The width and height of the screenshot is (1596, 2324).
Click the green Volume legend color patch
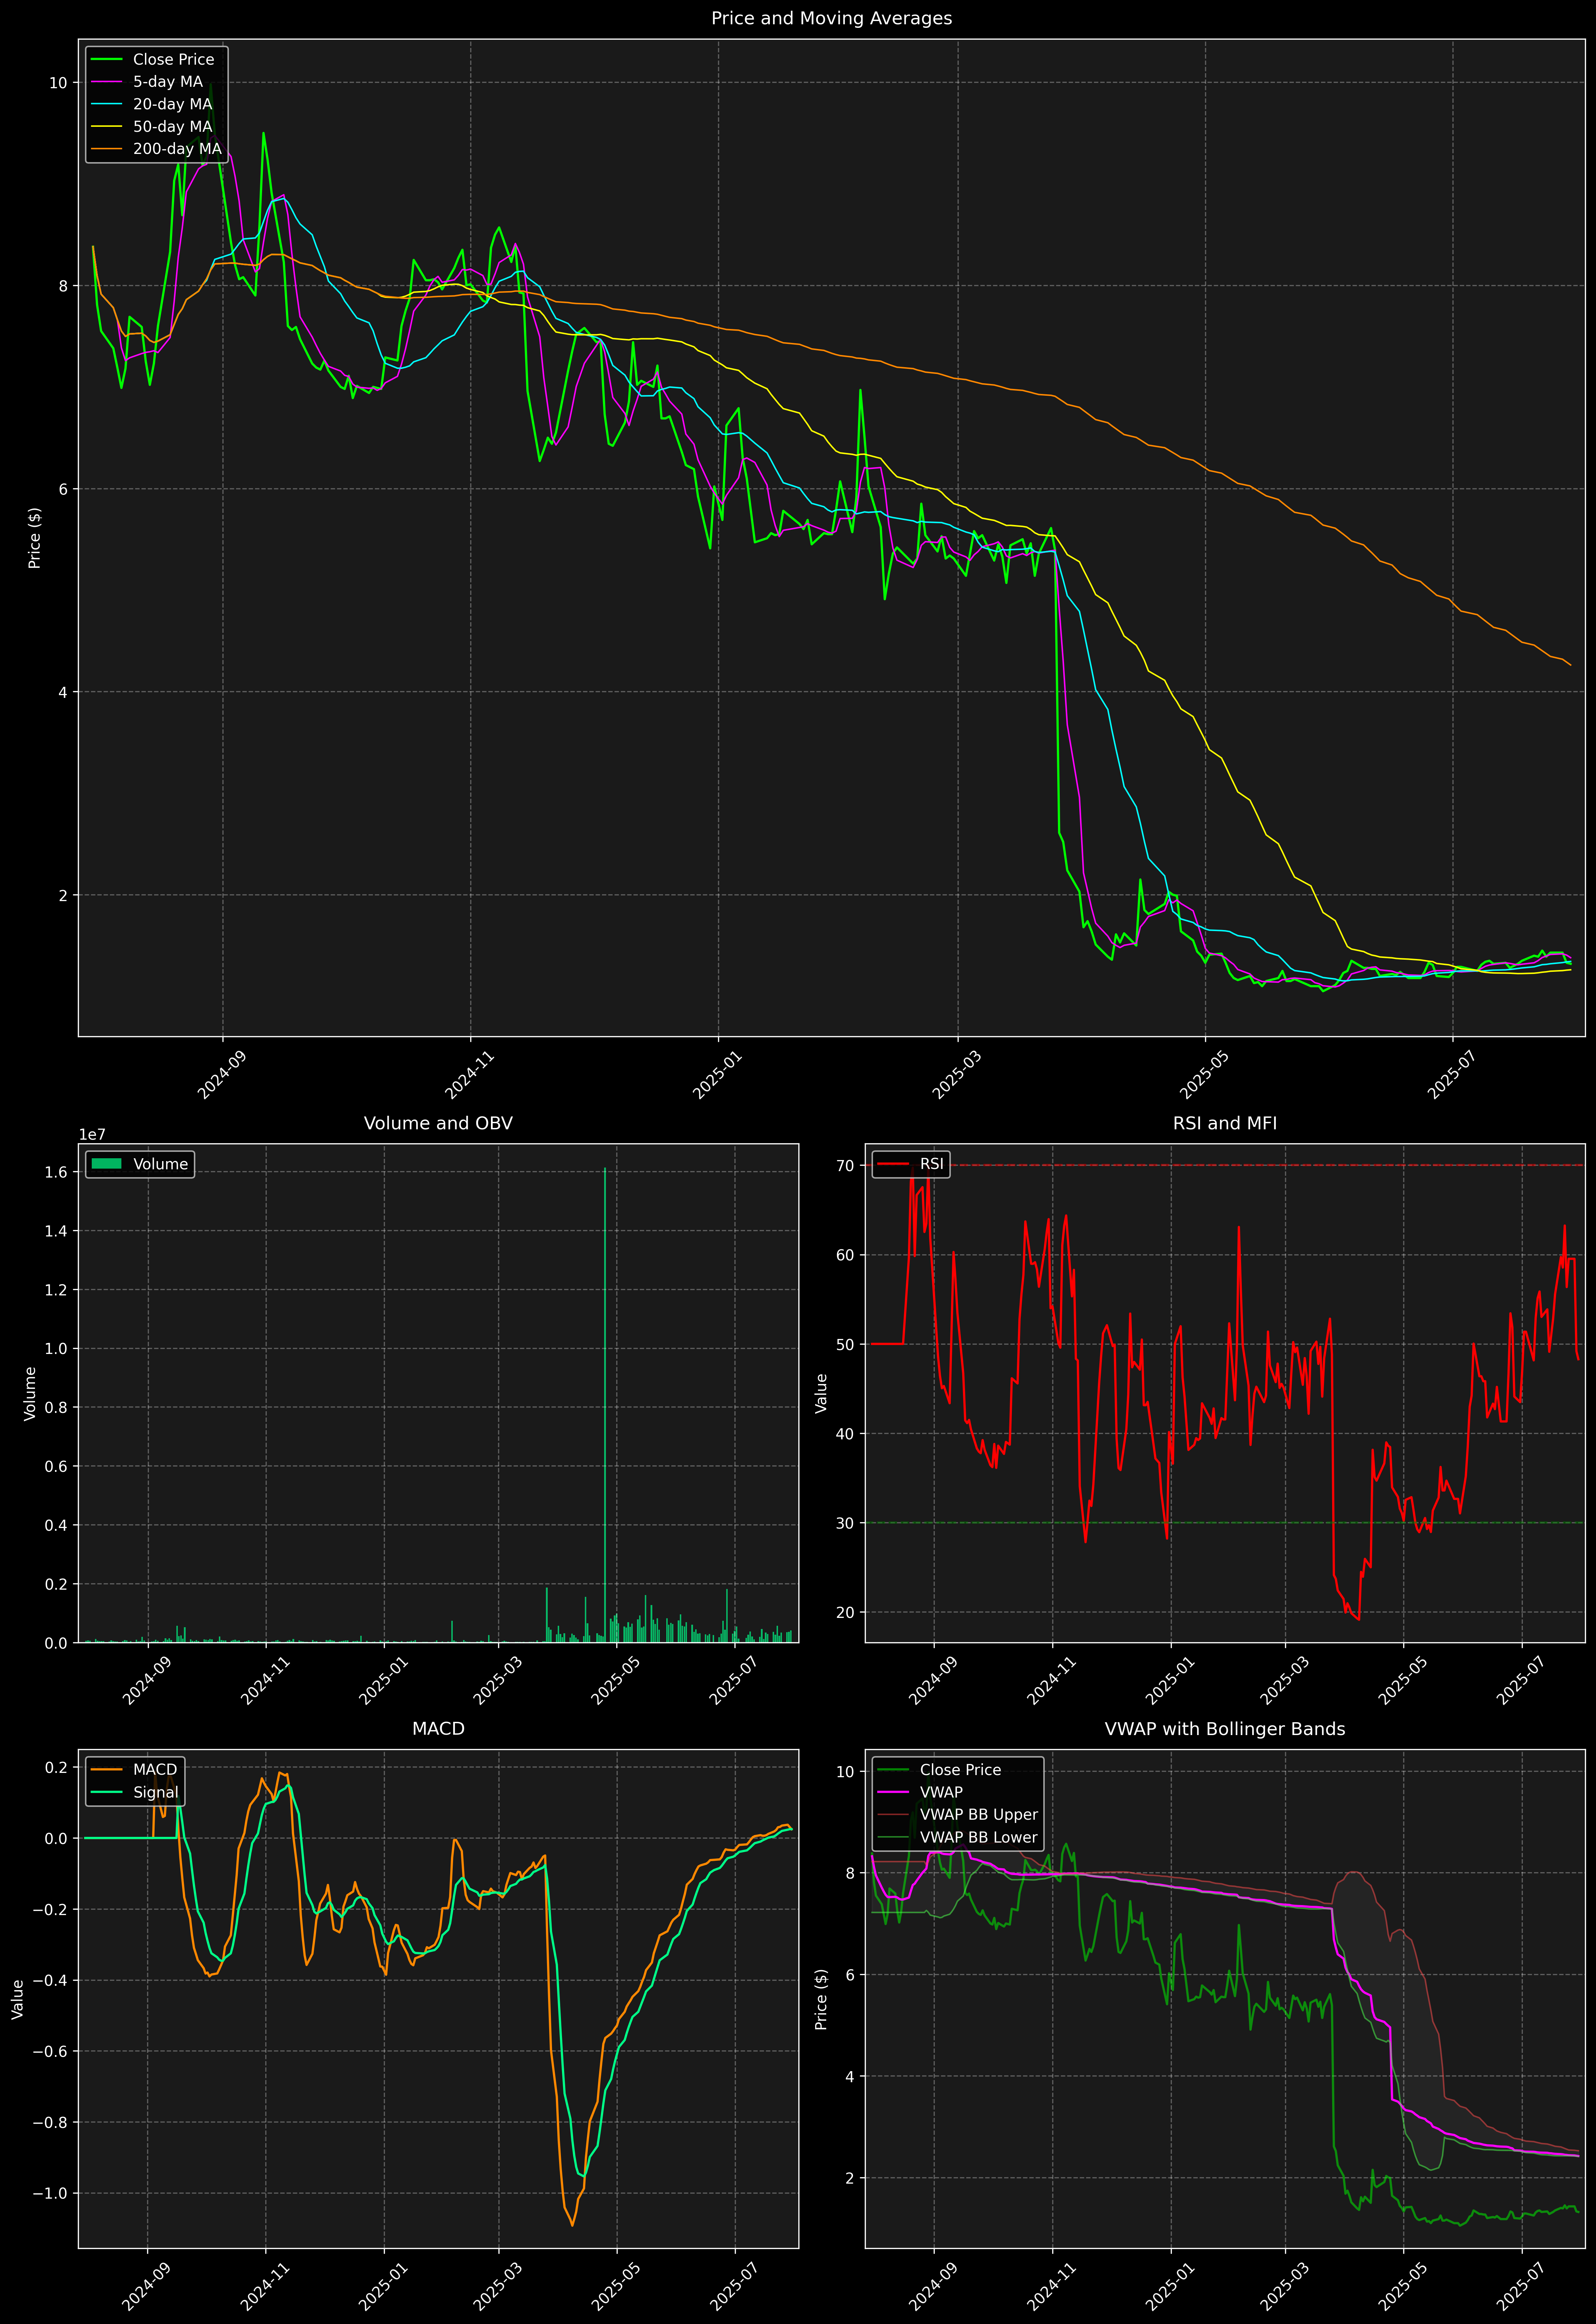point(107,1164)
